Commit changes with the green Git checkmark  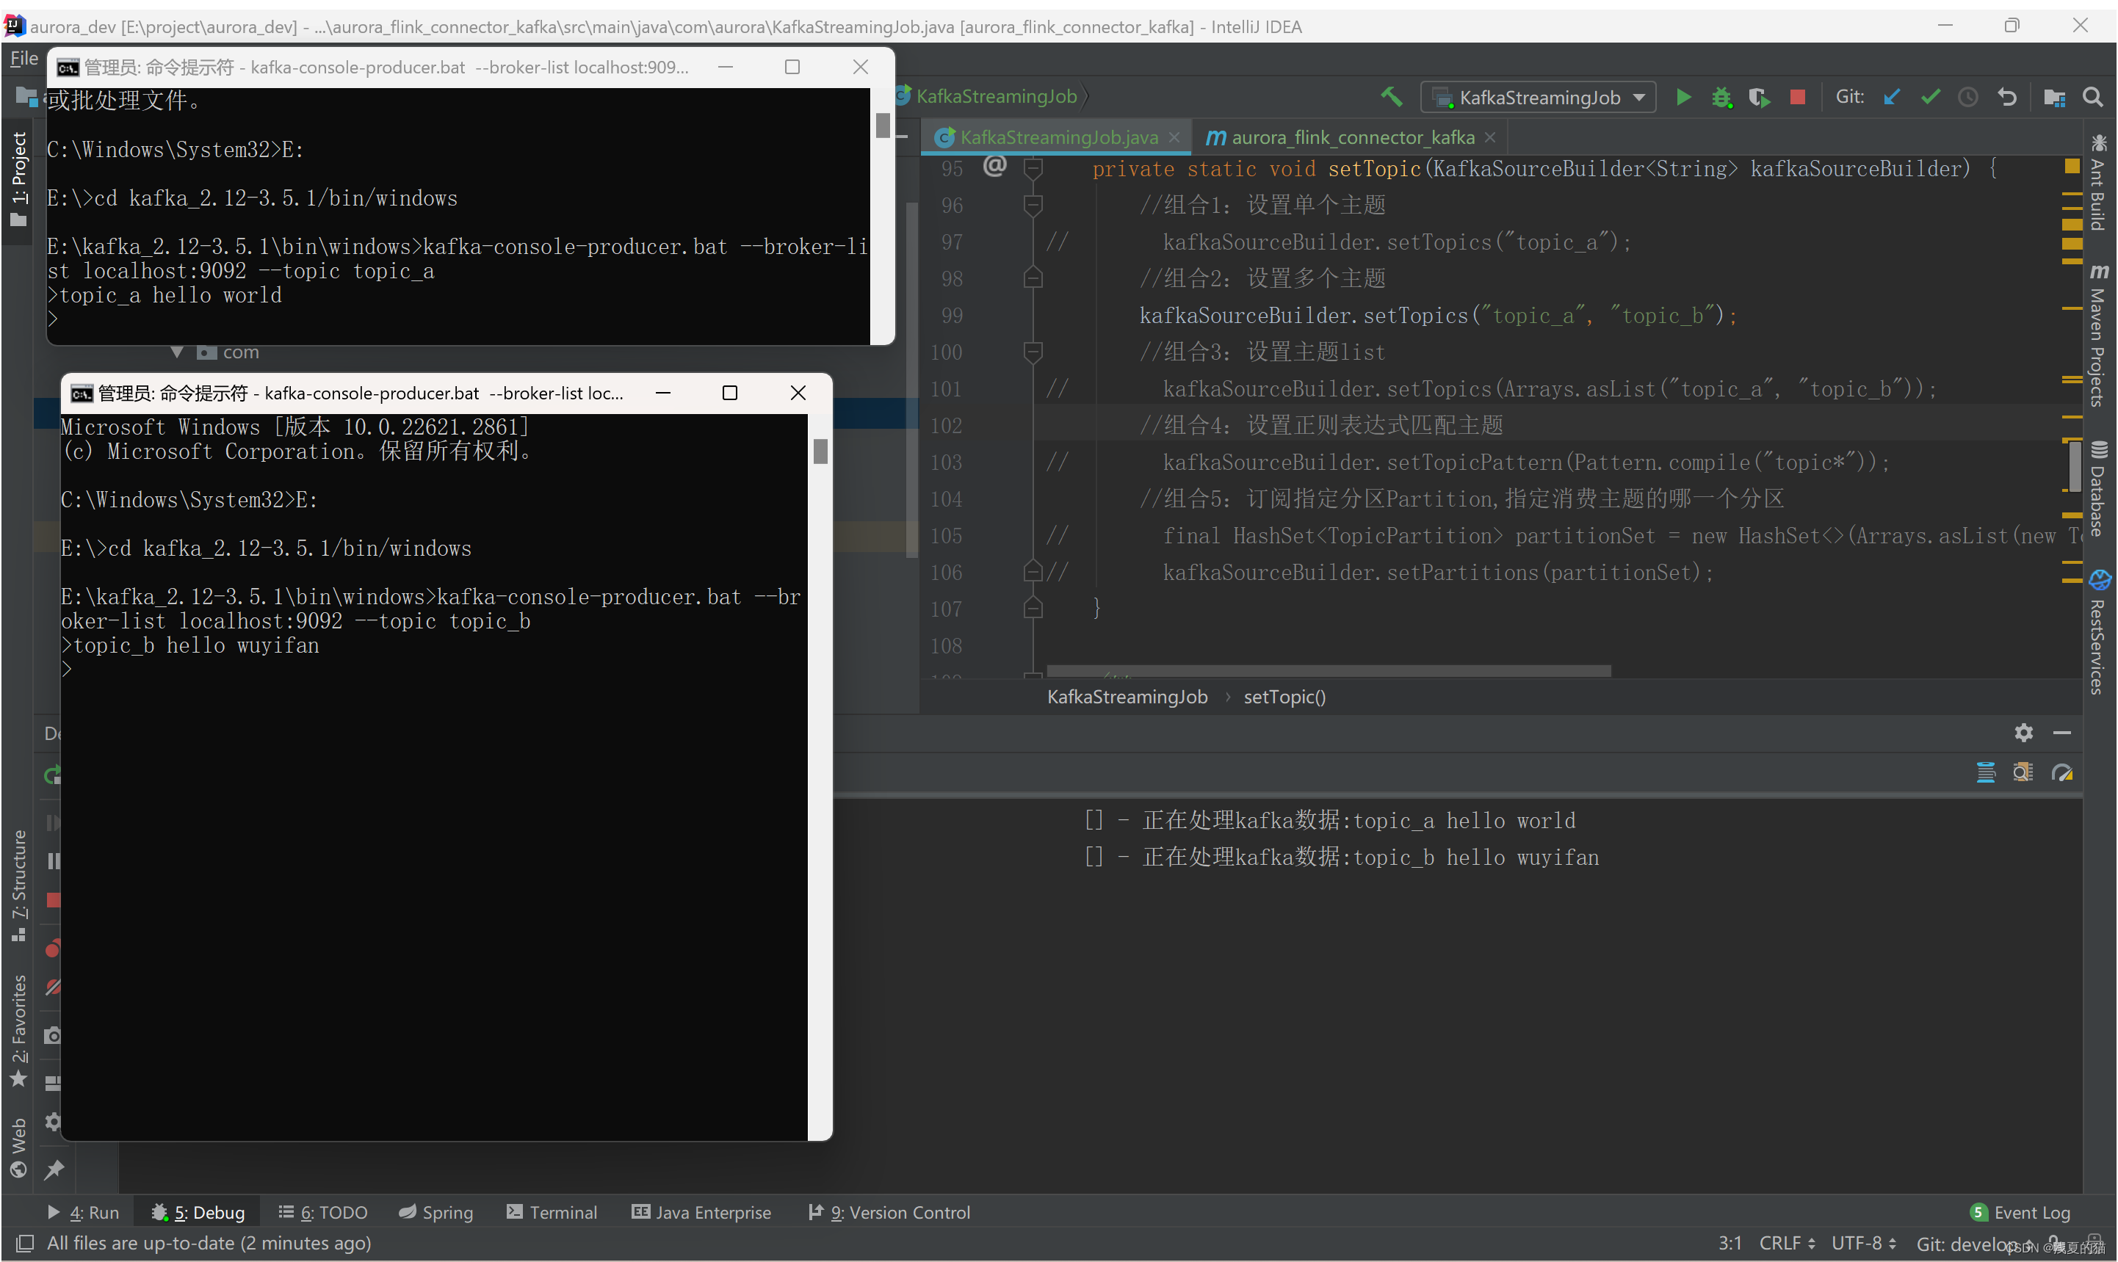(1930, 97)
